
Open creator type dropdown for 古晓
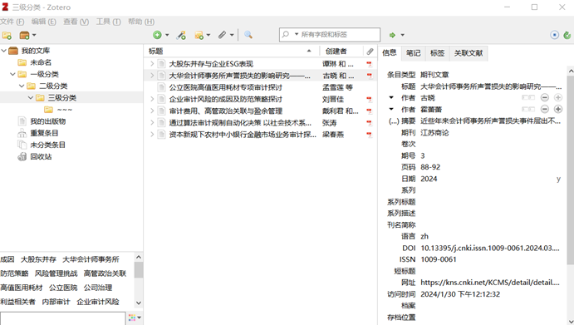point(391,98)
